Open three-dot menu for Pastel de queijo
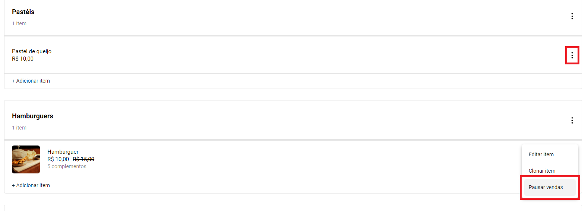Screen dimensions: 588x211 (x=572, y=55)
